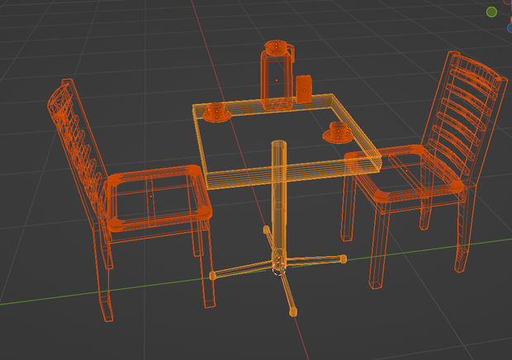The image size is (512, 360).
Task: Click the green negative-Y axis gizmo circle
Action: click(x=491, y=12)
